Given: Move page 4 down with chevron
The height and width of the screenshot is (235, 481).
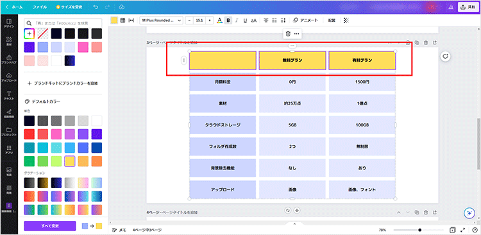Looking at the screenshot, I should tap(408, 213).
